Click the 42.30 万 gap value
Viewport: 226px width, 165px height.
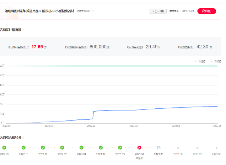pos(204,47)
